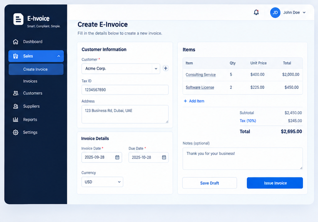Click the Reports bar chart icon
The width and height of the screenshot is (318, 222).
tap(16, 120)
